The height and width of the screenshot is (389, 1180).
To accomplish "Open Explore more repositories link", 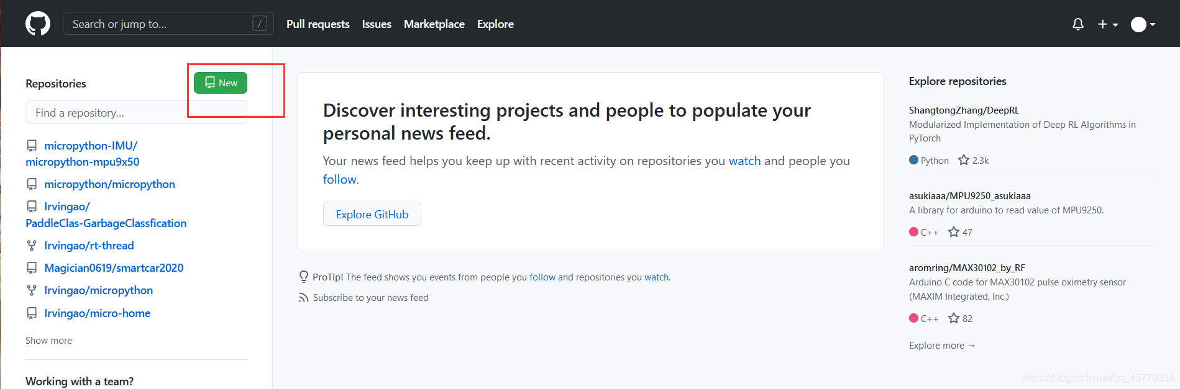I will click(x=941, y=346).
